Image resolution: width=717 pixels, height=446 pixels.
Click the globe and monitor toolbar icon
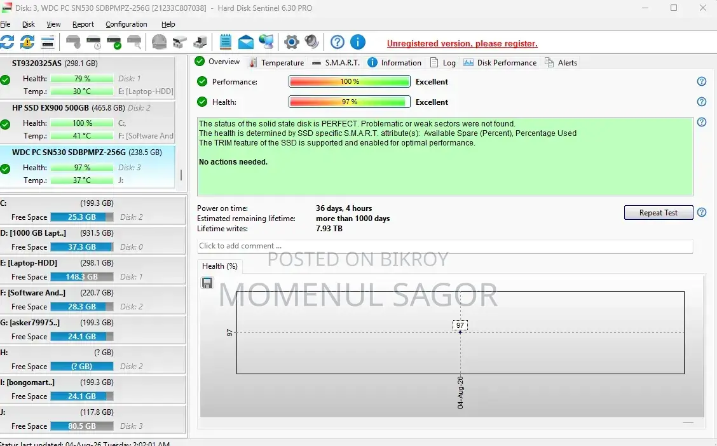266,42
